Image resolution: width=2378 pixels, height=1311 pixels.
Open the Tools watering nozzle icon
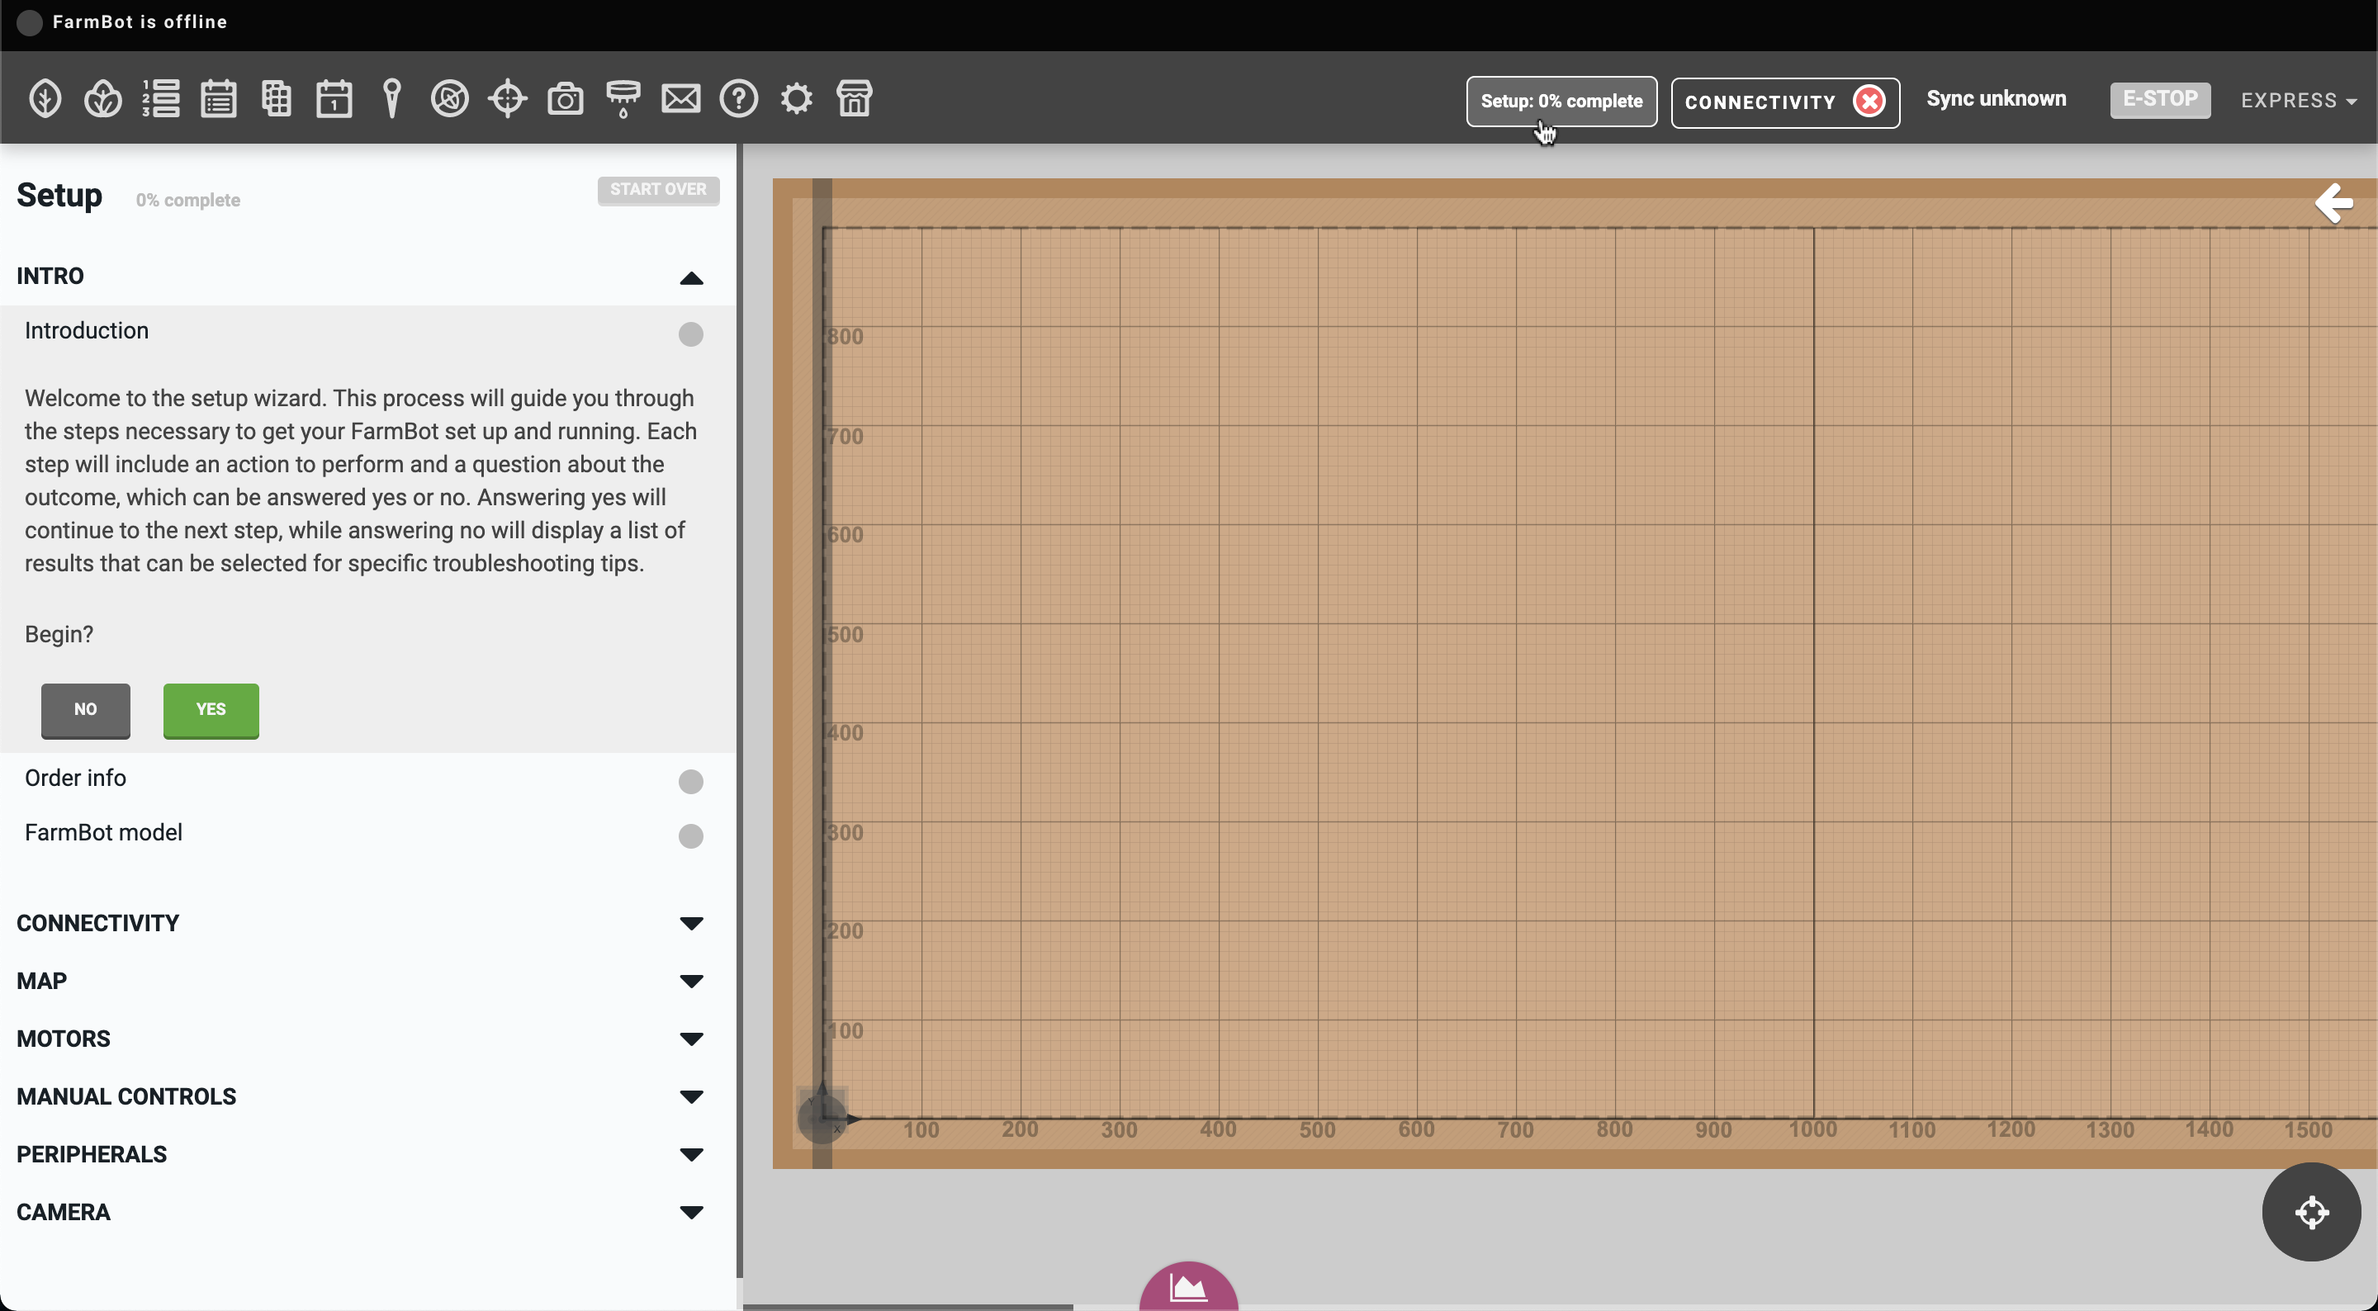[623, 99]
